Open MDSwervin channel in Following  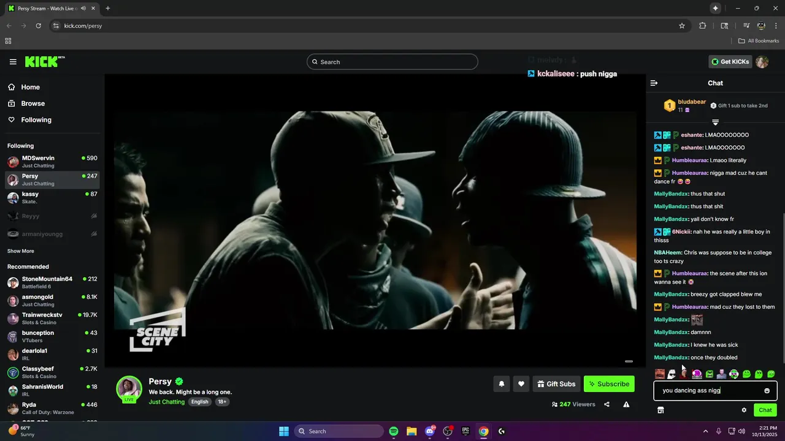[52, 162]
